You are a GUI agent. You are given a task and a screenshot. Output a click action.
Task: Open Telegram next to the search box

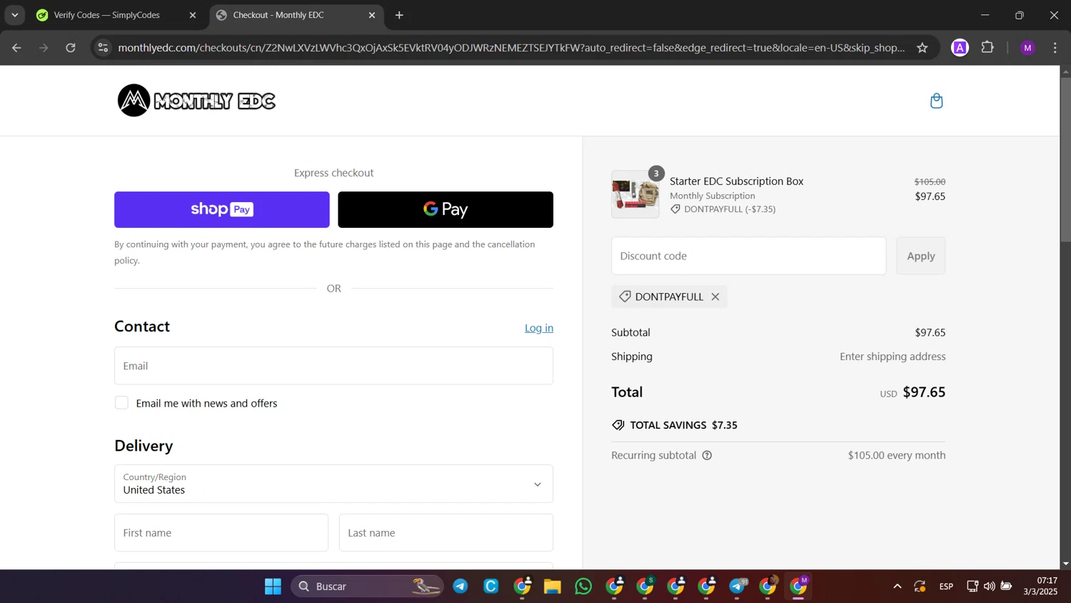click(x=461, y=587)
